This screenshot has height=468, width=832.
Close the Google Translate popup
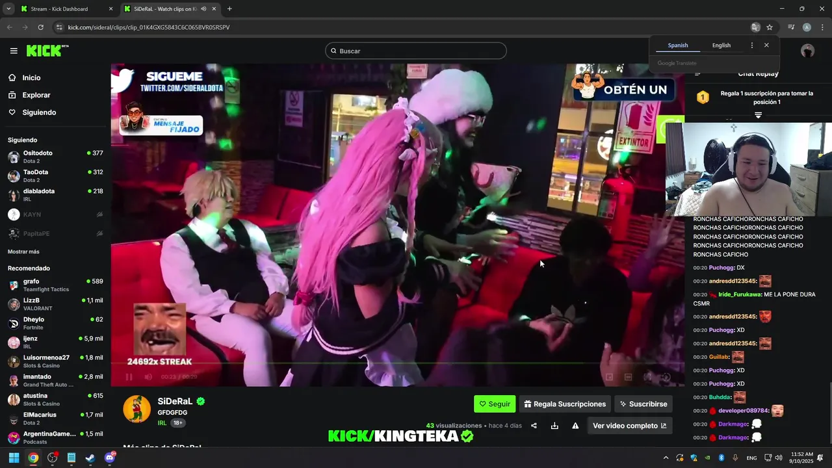point(766,45)
